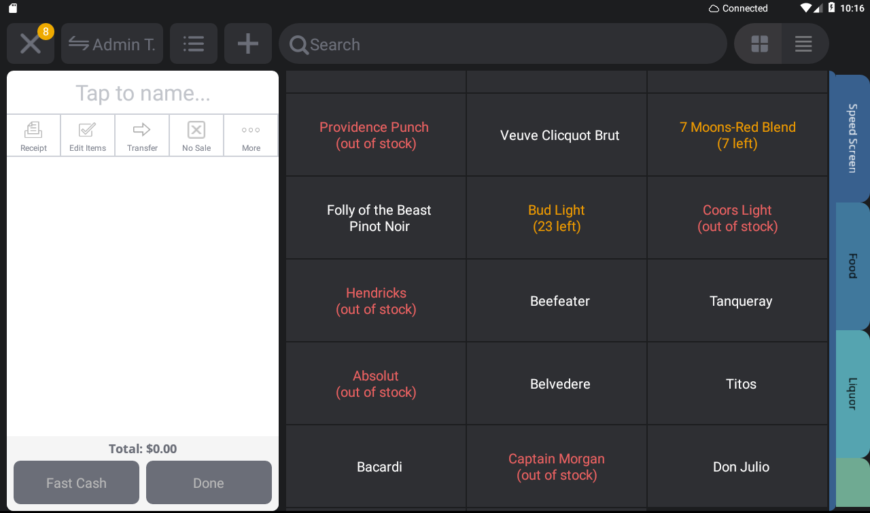
Task: Tap the Wi-Fi status icon
Action: point(806,8)
